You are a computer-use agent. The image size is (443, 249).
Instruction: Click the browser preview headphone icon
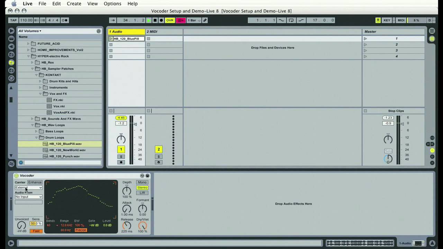click(21, 163)
